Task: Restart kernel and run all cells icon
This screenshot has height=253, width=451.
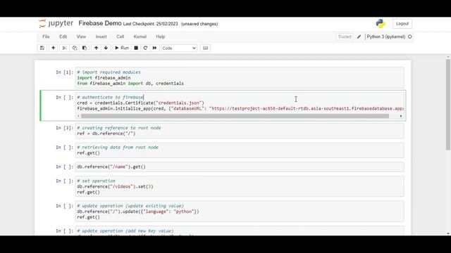Action: coord(154,48)
